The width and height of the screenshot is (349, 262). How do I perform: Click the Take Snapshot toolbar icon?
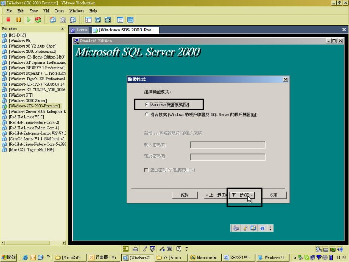53,20
